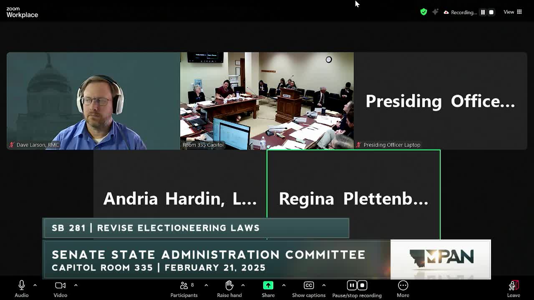Pause recording from the top bar

[x=483, y=12]
